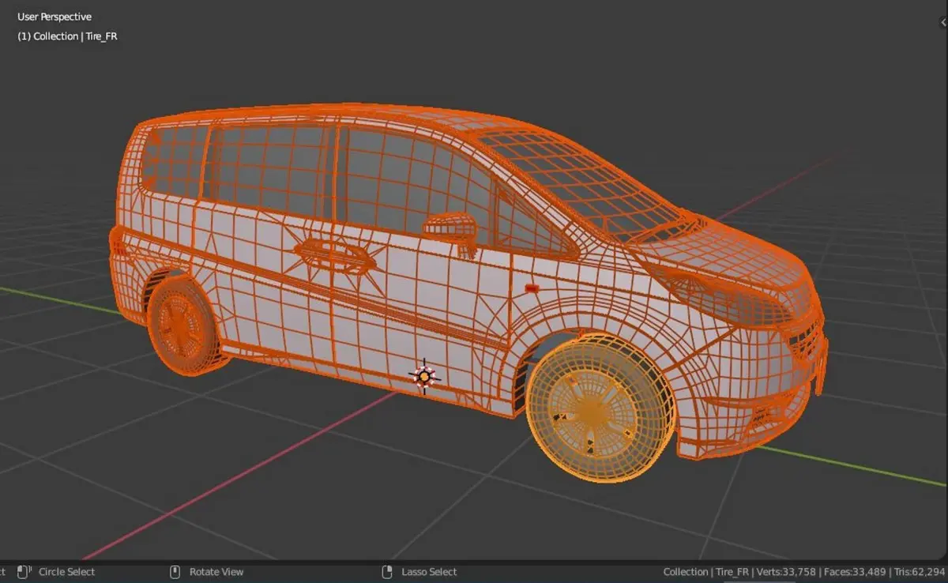Click the 'Collection | Tire_FR' status bar entry
Viewport: 948px width, 583px height.
pos(705,572)
